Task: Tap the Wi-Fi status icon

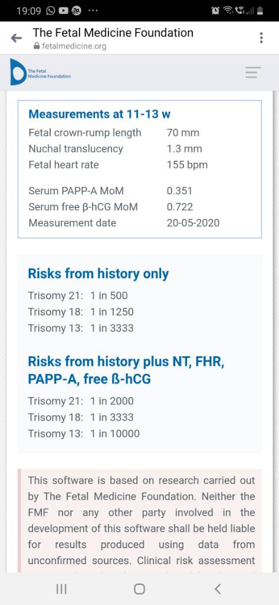Action: coord(228,11)
